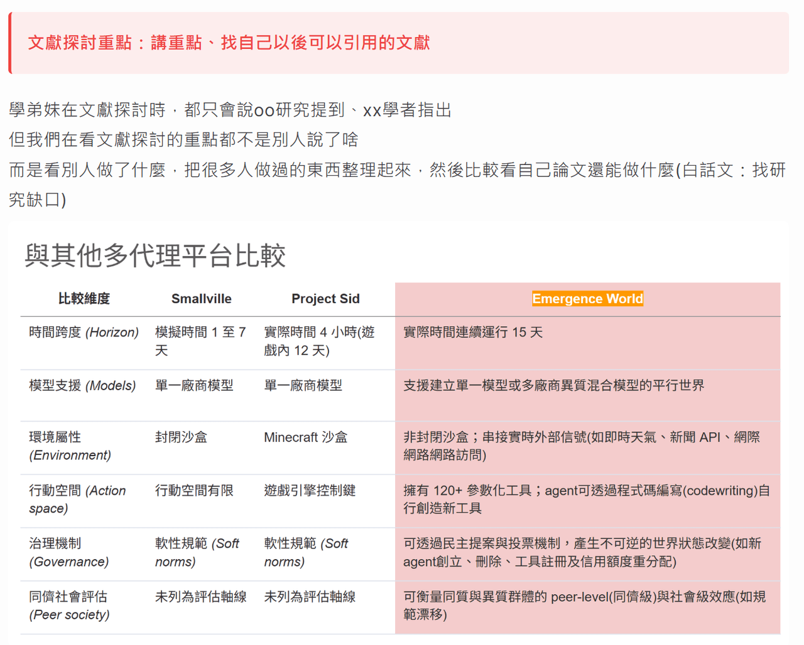
Task: Click 單一廠商模型 in the Project Sid column
Action: click(303, 385)
